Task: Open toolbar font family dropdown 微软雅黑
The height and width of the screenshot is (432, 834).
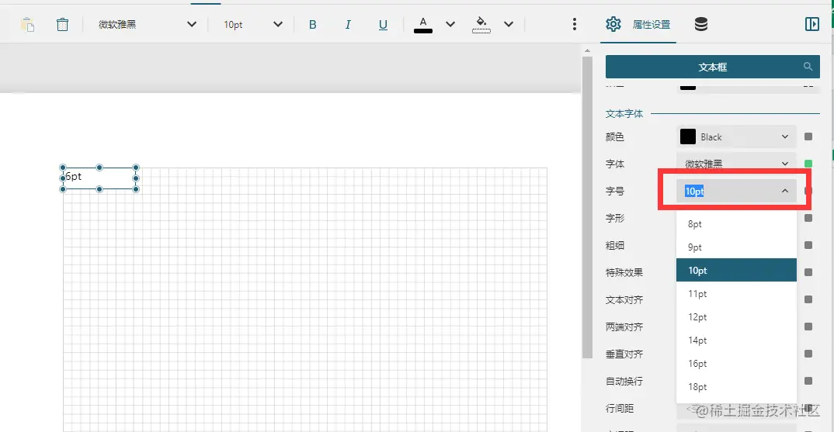Action: pos(148,25)
